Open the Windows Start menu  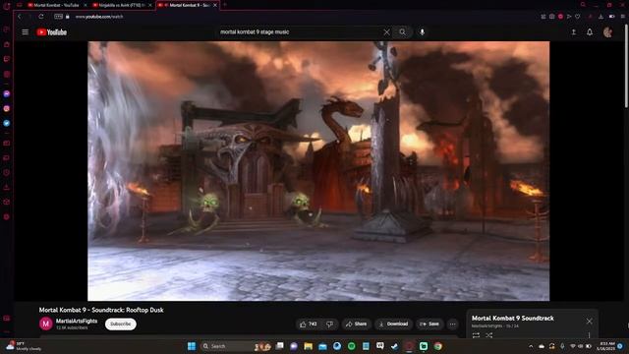point(192,346)
